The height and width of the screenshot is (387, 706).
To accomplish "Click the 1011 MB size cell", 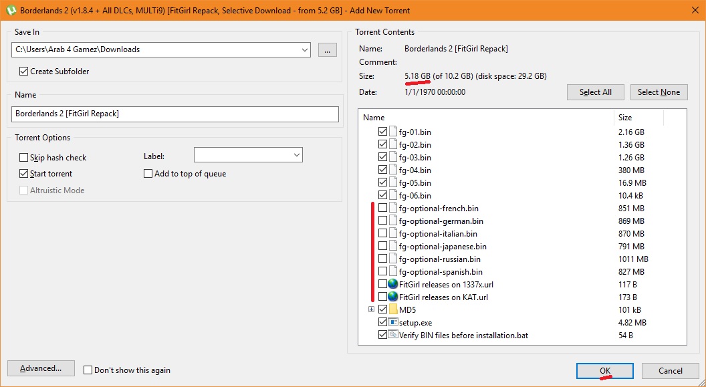I will point(634,259).
